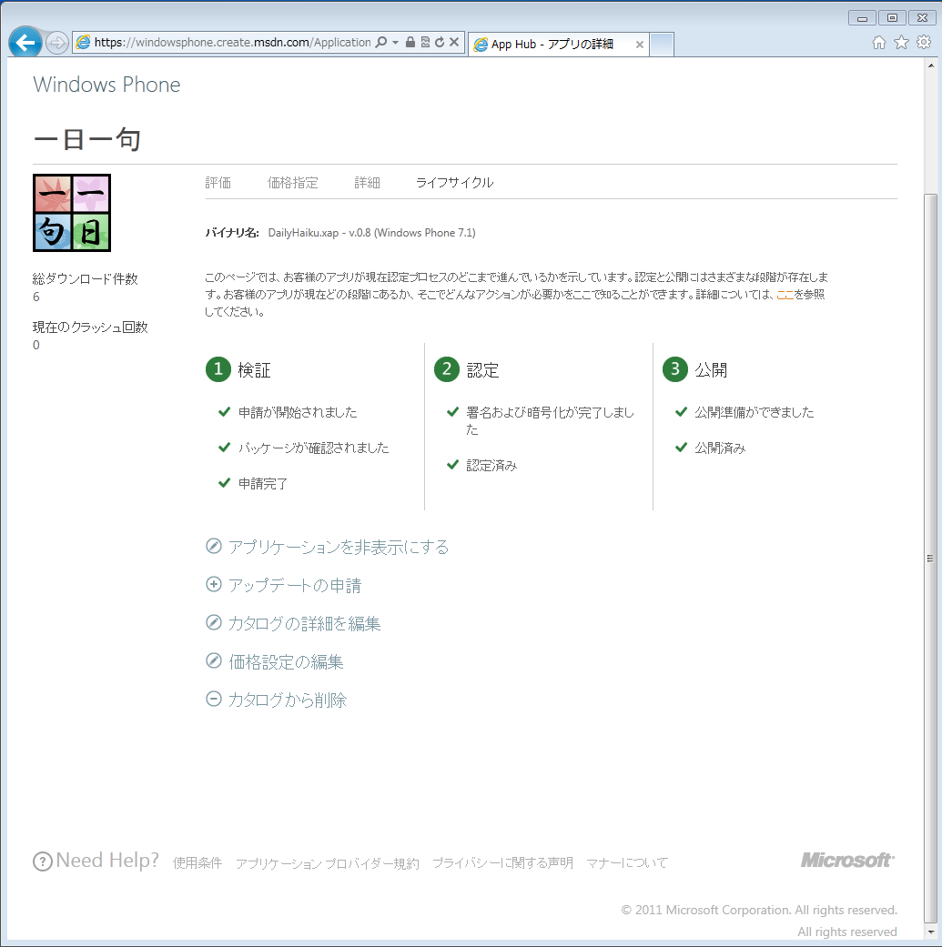The height and width of the screenshot is (947, 942).
Task: Refresh the page with the reload icon
Action: [x=440, y=42]
